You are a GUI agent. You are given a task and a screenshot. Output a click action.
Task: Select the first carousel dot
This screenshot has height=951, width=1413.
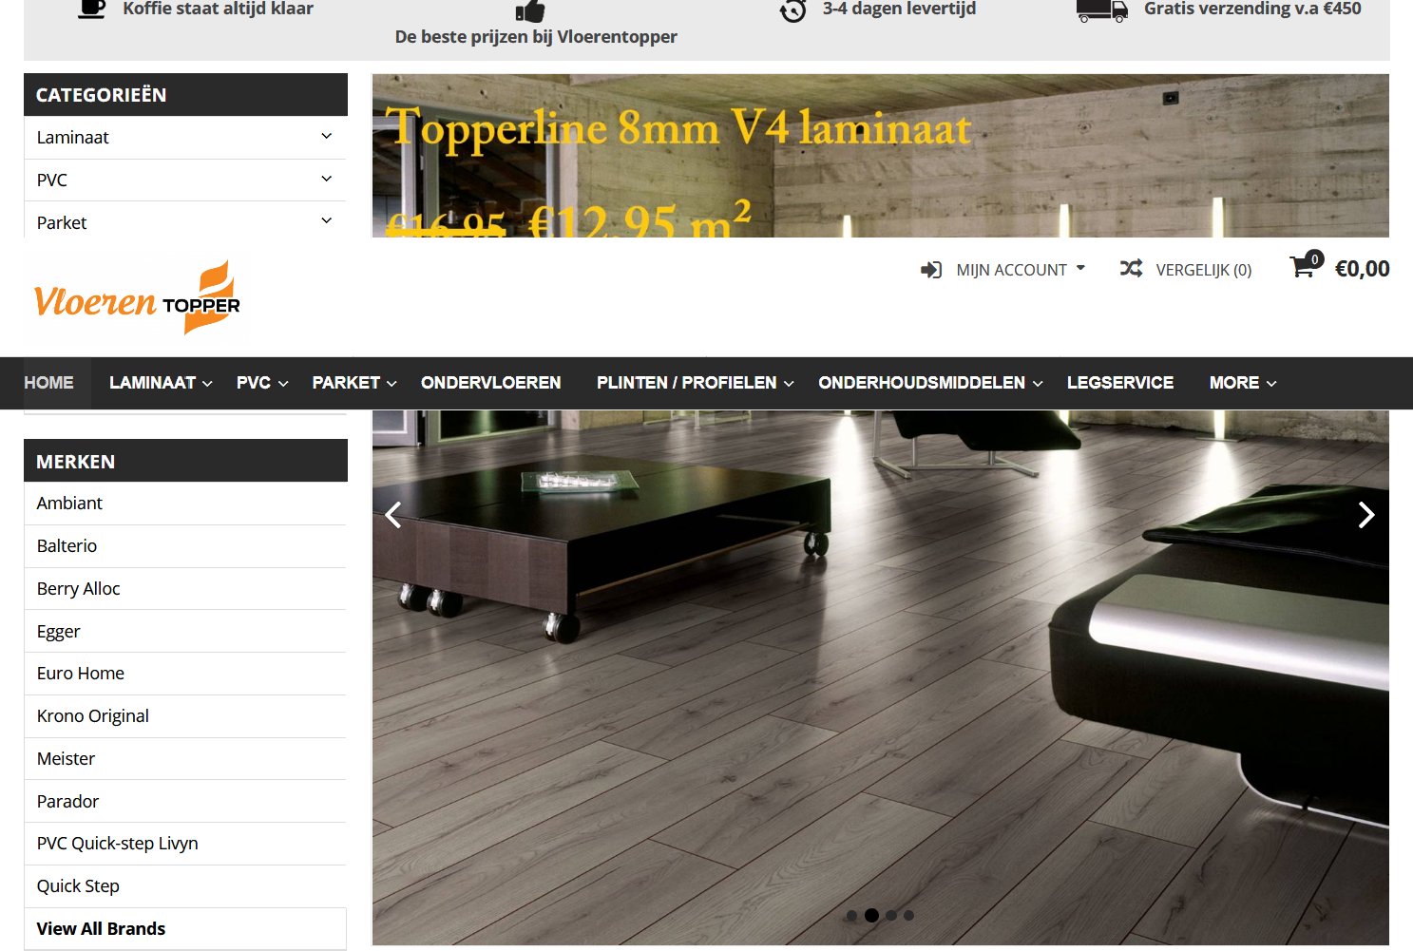(x=851, y=916)
